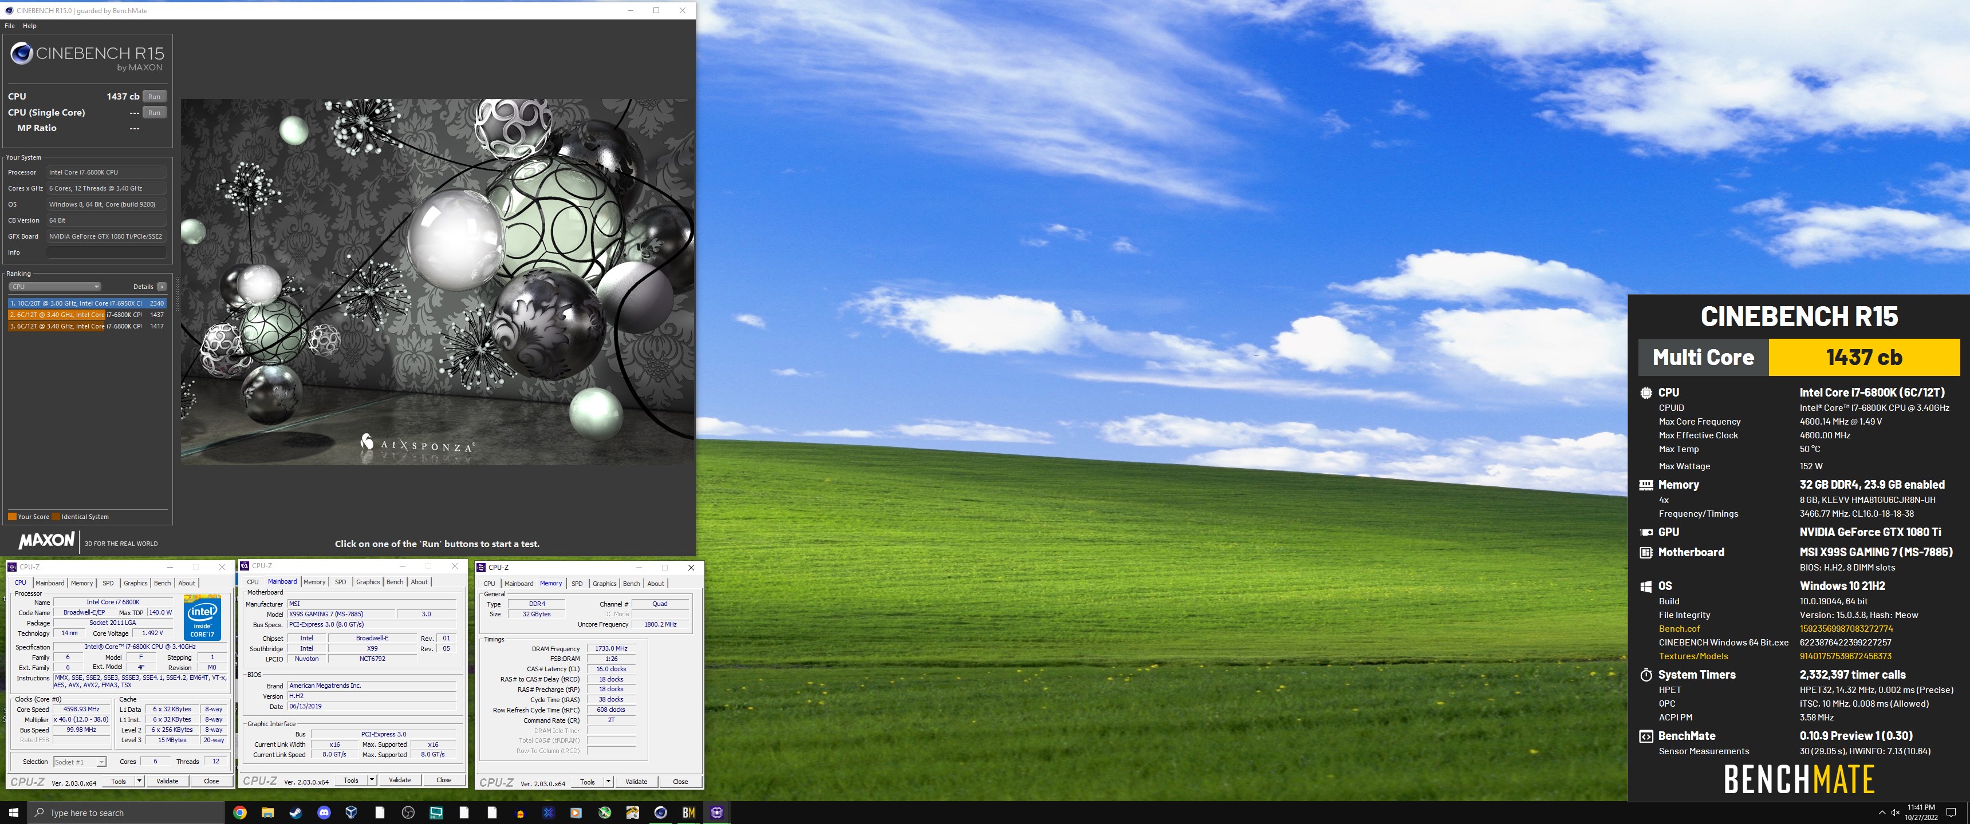Open Bench tab in Mainboard CPU-Z window
Screen dimensions: 1970x824
(x=395, y=582)
